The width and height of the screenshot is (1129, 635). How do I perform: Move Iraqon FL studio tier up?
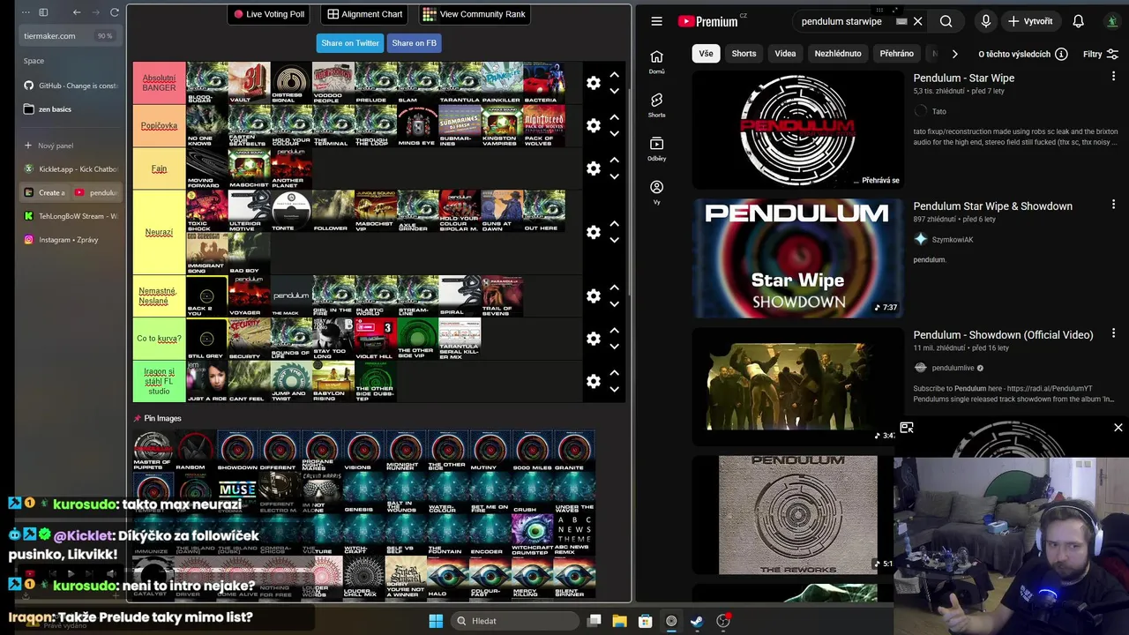615,373
